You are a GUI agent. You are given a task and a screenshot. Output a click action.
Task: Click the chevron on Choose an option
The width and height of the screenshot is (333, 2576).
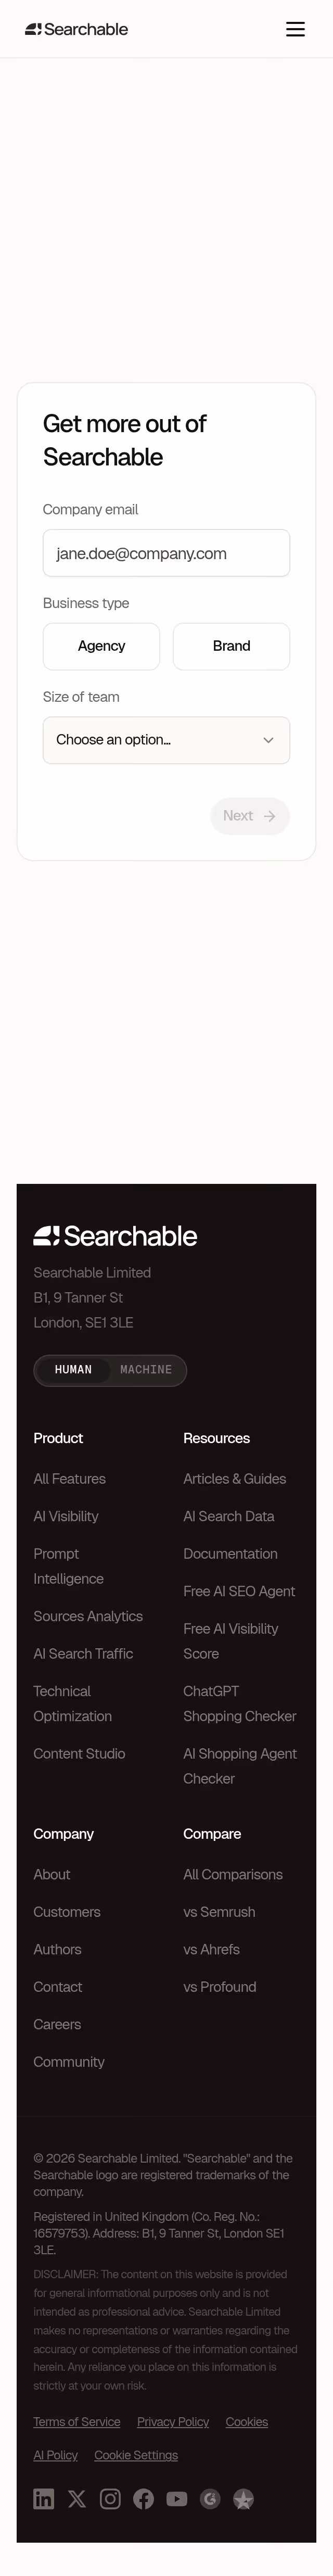coord(268,740)
